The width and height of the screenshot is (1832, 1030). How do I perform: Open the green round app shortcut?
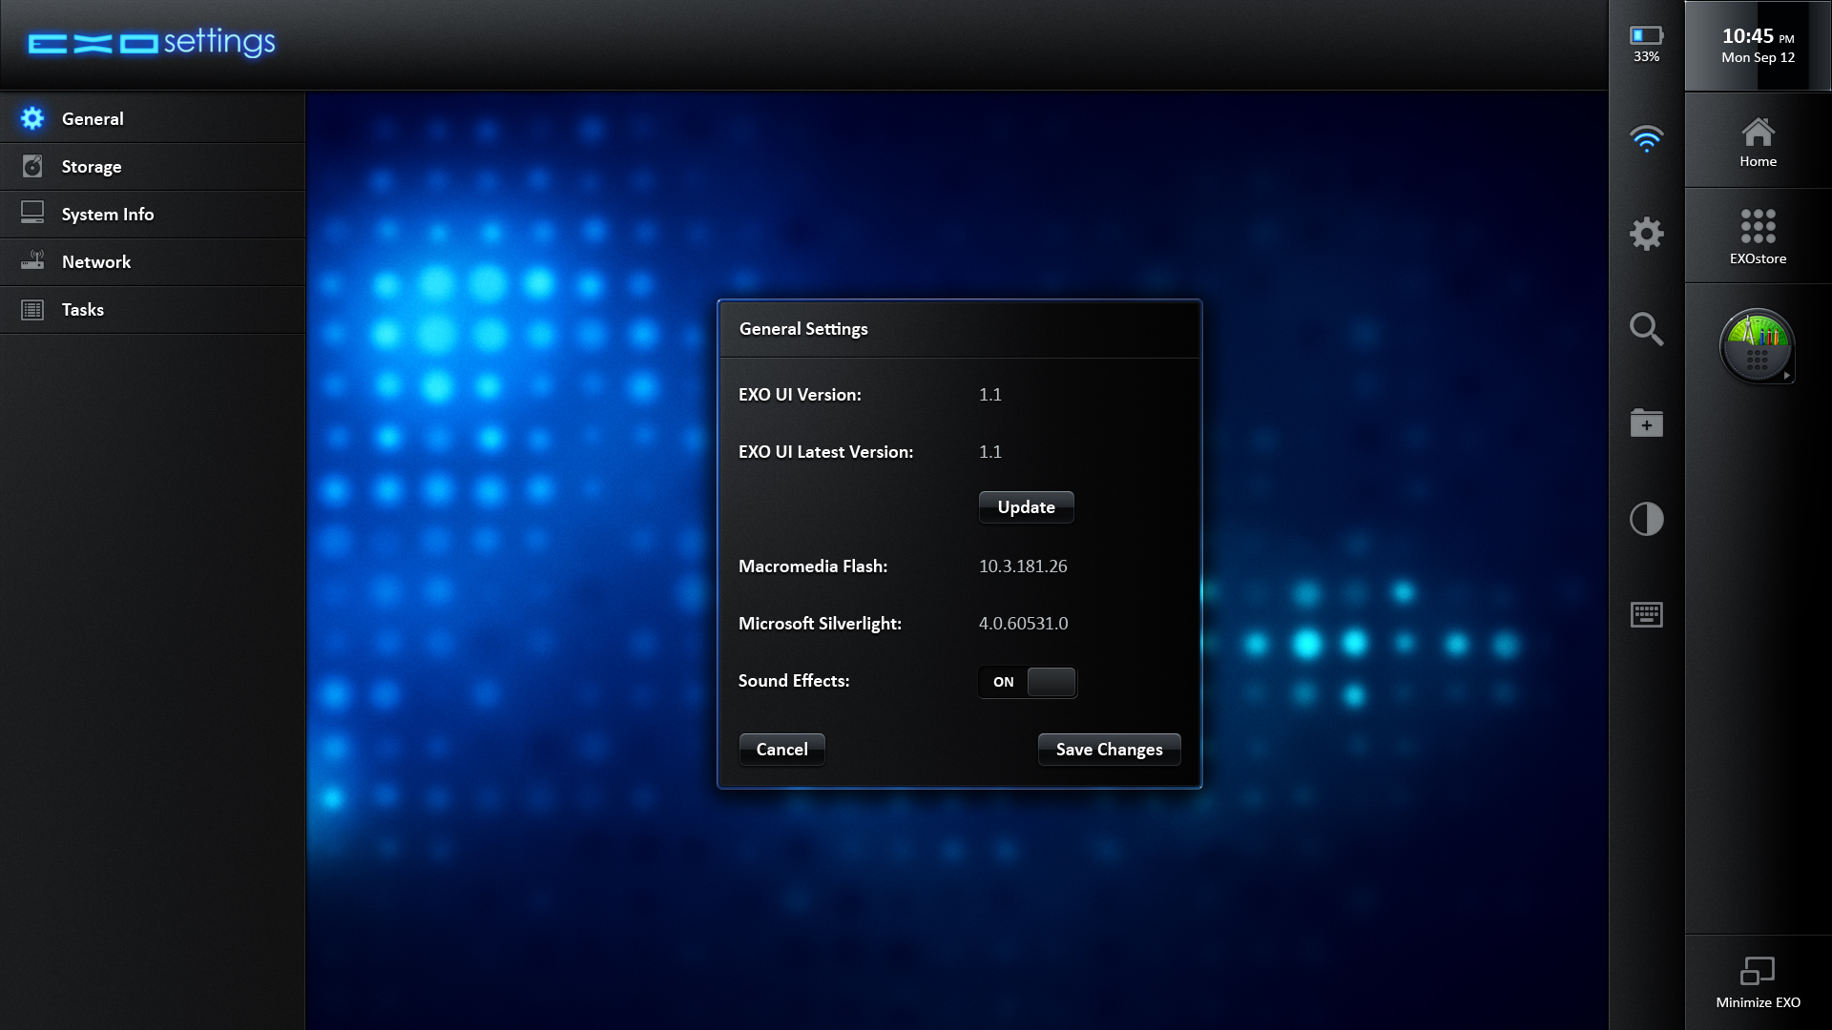(x=1757, y=346)
